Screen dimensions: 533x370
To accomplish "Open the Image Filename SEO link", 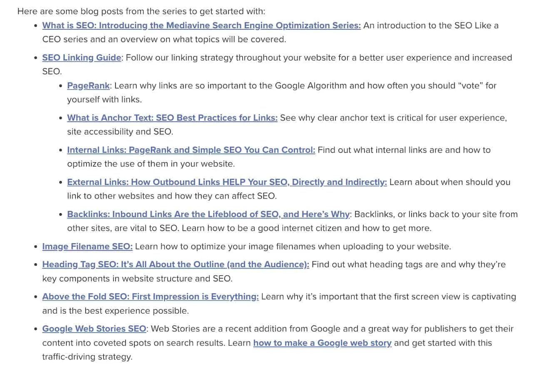I will [87, 246].
